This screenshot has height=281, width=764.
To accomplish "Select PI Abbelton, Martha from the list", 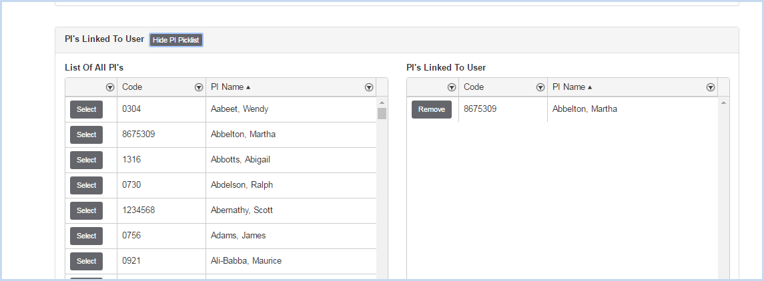I will click(x=86, y=135).
